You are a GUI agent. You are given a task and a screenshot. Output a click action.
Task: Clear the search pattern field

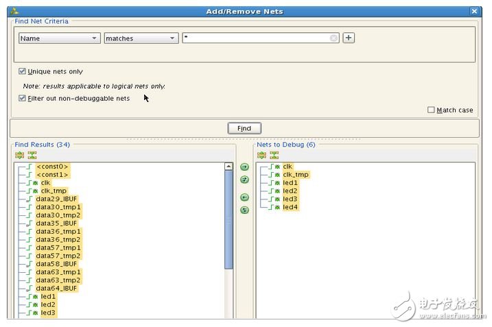(334, 38)
